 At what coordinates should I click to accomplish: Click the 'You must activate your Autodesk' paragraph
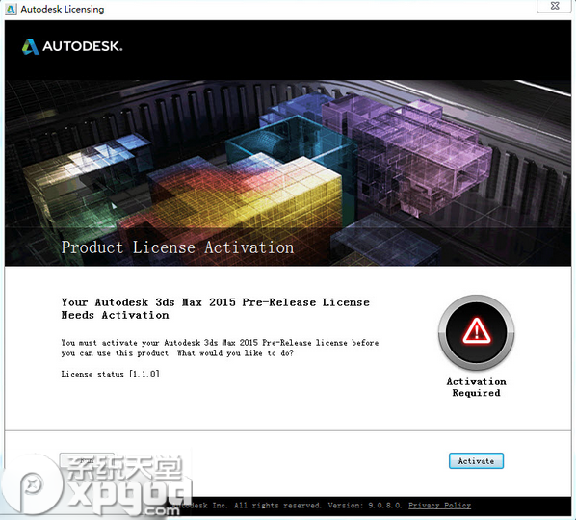pyautogui.click(x=220, y=348)
